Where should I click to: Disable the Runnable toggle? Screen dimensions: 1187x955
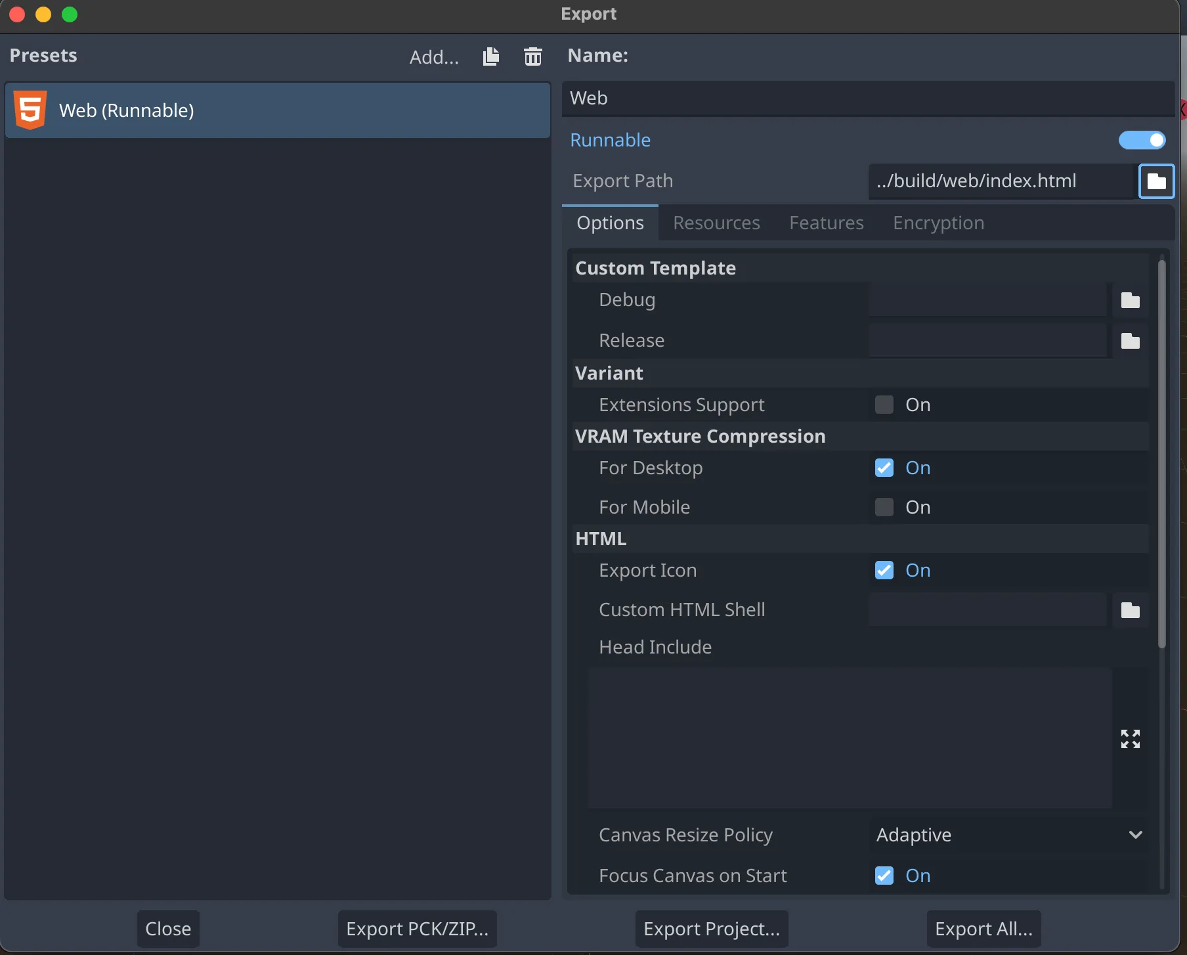point(1142,140)
